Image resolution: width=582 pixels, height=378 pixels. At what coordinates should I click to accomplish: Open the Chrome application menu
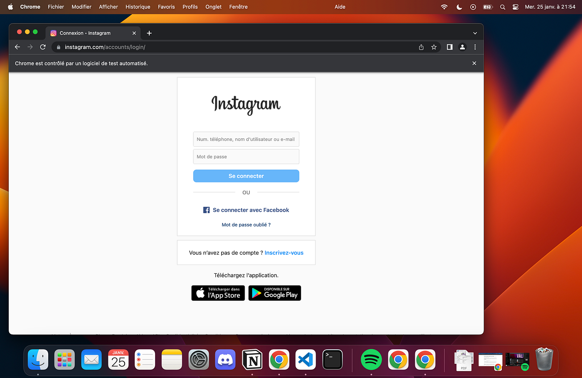click(x=30, y=7)
